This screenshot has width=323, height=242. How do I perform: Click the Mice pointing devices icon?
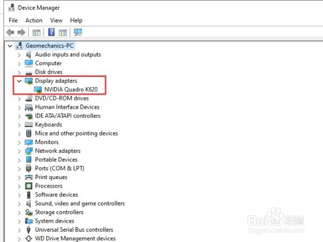(29, 133)
